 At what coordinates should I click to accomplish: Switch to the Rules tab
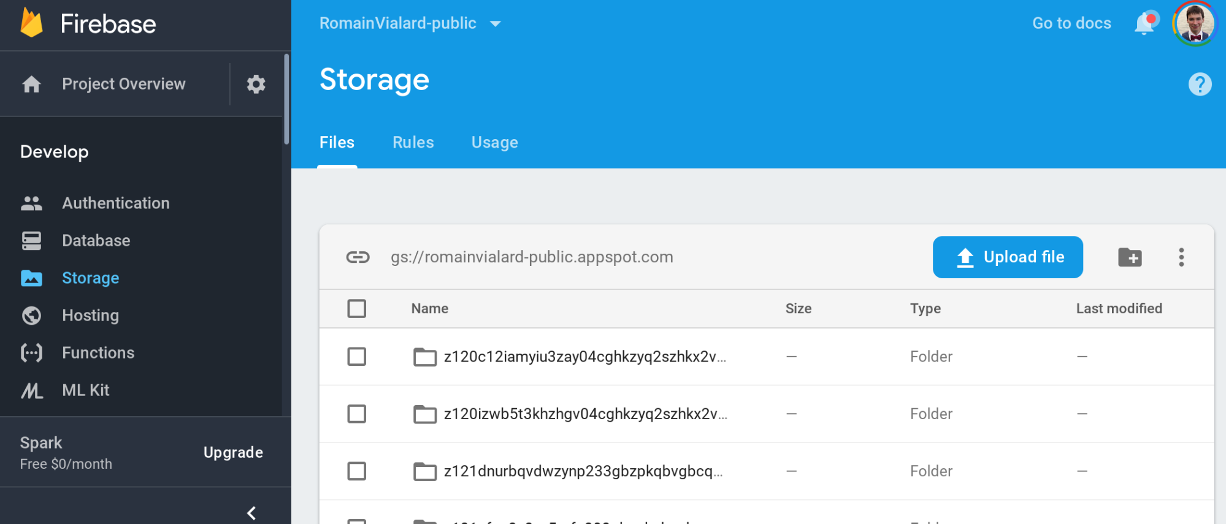[x=413, y=142]
